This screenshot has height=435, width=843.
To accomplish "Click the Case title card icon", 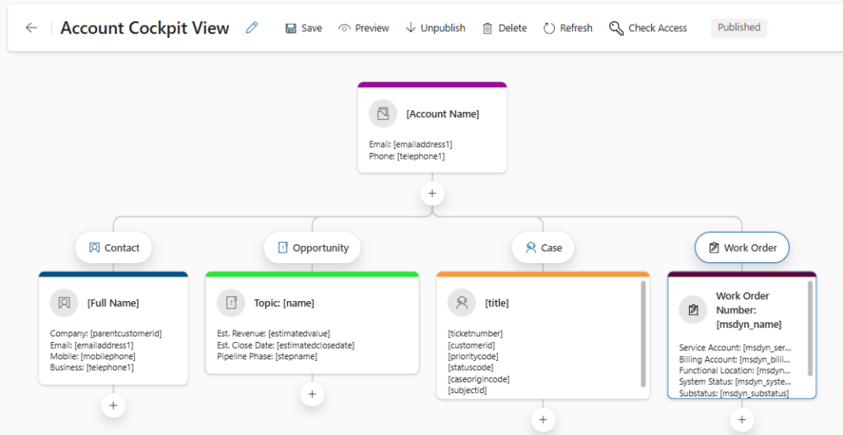I will (462, 303).
